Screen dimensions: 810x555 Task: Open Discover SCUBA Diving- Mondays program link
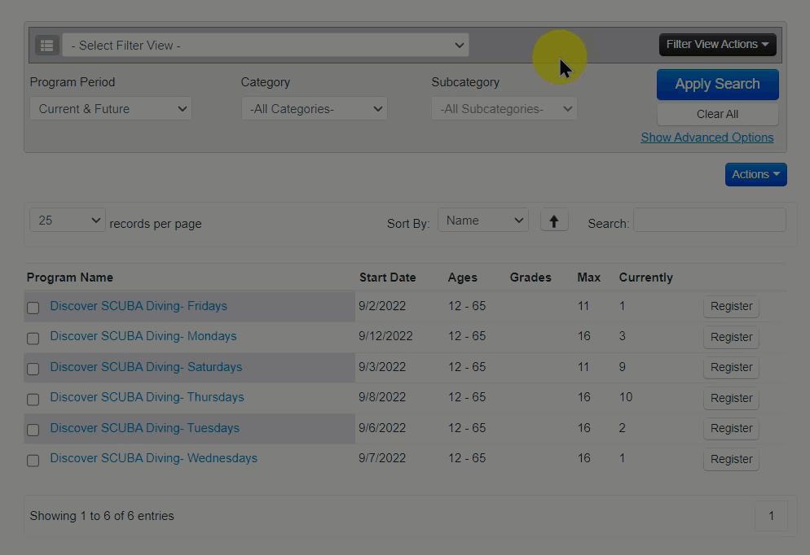pos(143,336)
